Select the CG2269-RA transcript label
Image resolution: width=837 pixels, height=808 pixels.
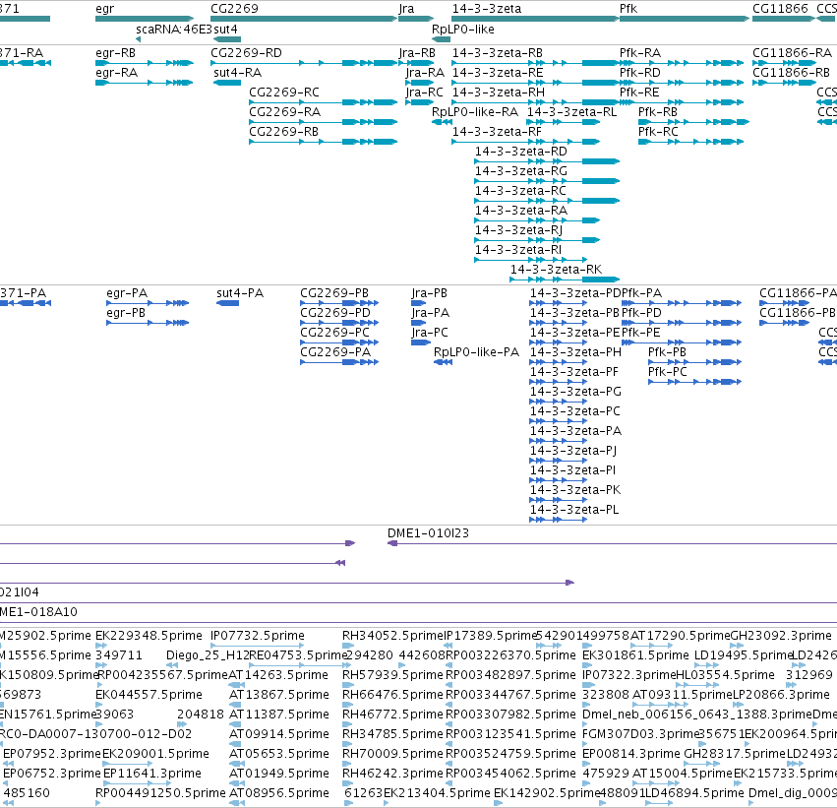pos(284,112)
